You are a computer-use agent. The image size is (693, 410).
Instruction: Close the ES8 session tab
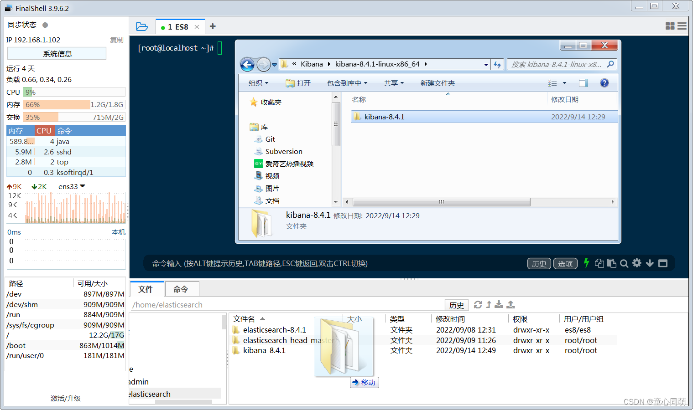pos(197,27)
